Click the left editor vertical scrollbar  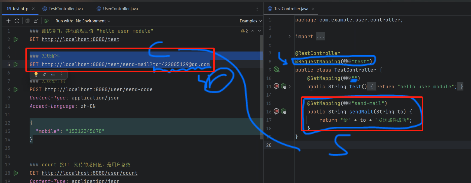tap(261, 87)
